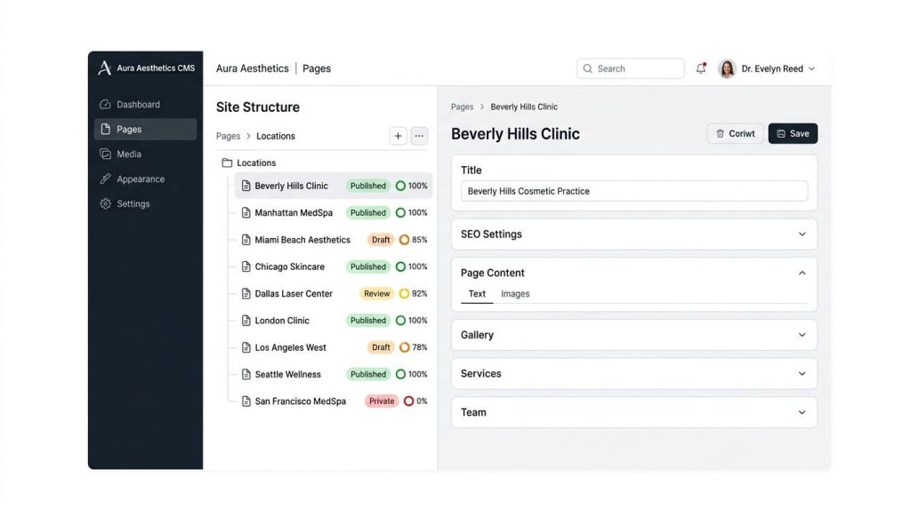
Task: Expand Team section
Action: tap(633, 412)
